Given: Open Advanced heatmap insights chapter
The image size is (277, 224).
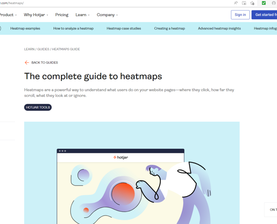Looking at the screenshot, I should point(219,28).
